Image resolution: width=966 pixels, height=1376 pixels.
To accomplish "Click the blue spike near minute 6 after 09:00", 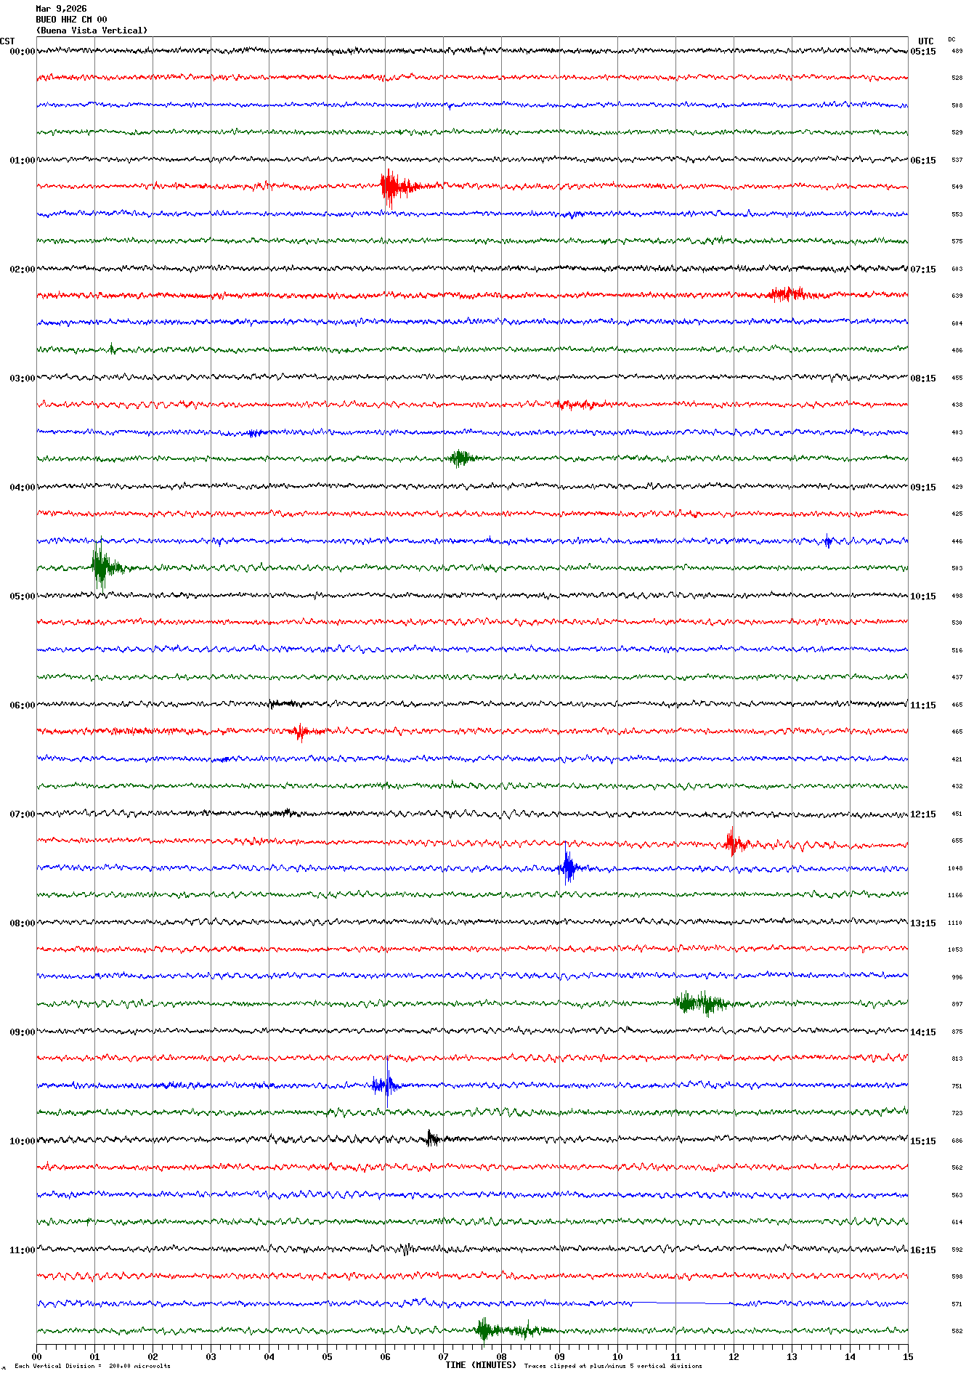I will (x=385, y=1085).
